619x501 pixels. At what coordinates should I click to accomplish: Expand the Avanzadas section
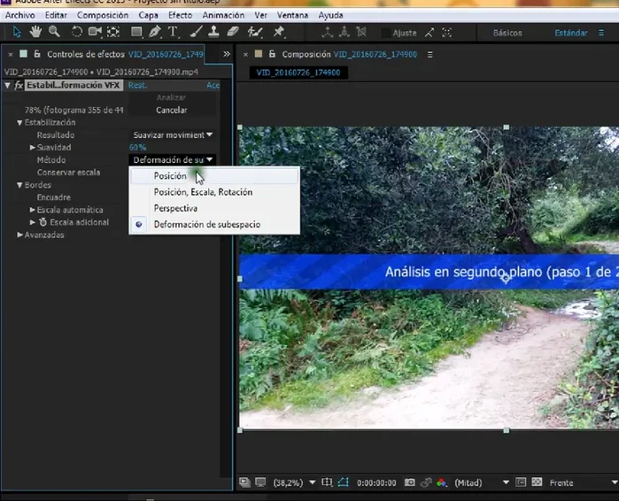click(x=19, y=235)
